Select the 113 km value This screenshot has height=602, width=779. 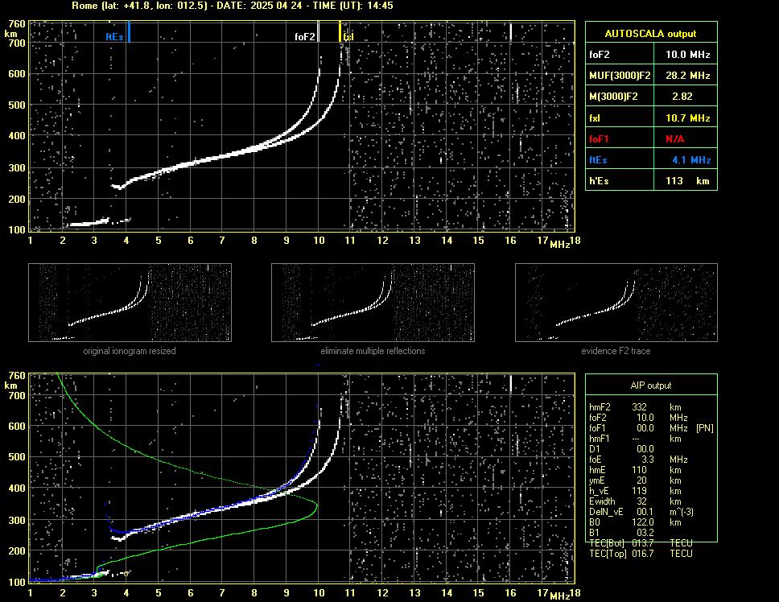(x=687, y=181)
